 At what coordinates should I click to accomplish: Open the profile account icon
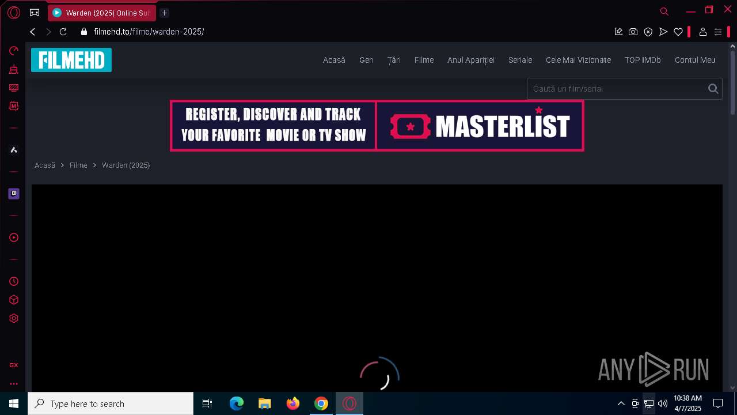(x=702, y=32)
